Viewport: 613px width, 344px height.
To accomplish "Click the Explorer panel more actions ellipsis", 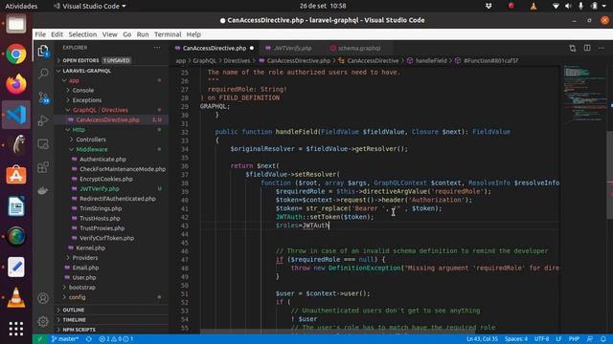I will click(157, 48).
